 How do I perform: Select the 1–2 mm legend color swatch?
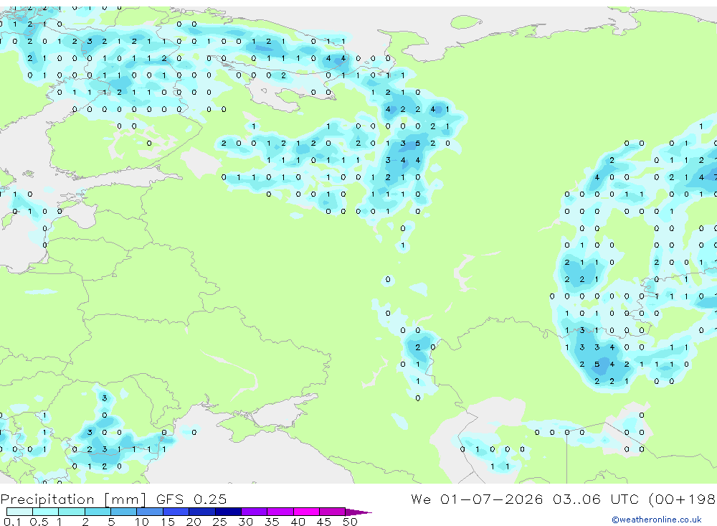(x=72, y=512)
